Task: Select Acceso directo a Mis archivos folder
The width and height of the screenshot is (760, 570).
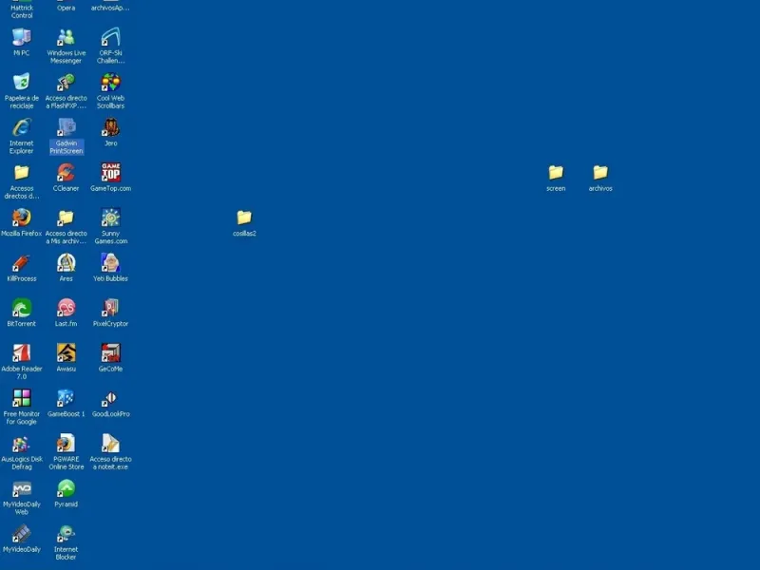Action: coord(66,218)
